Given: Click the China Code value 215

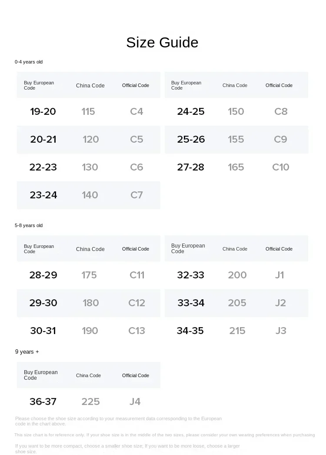Looking at the screenshot, I should pyautogui.click(x=237, y=331).
